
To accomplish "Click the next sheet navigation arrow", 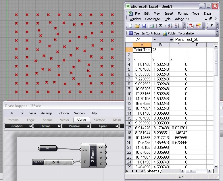I will pos(137,171).
